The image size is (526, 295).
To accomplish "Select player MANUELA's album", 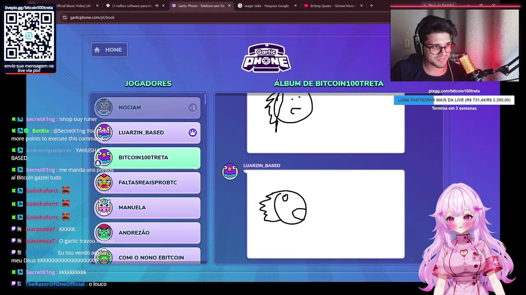I will 148,207.
